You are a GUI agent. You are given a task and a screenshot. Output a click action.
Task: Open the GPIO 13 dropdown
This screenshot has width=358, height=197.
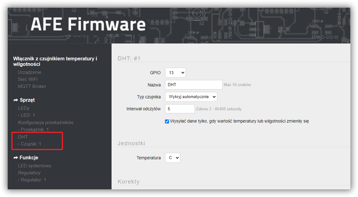click(175, 73)
